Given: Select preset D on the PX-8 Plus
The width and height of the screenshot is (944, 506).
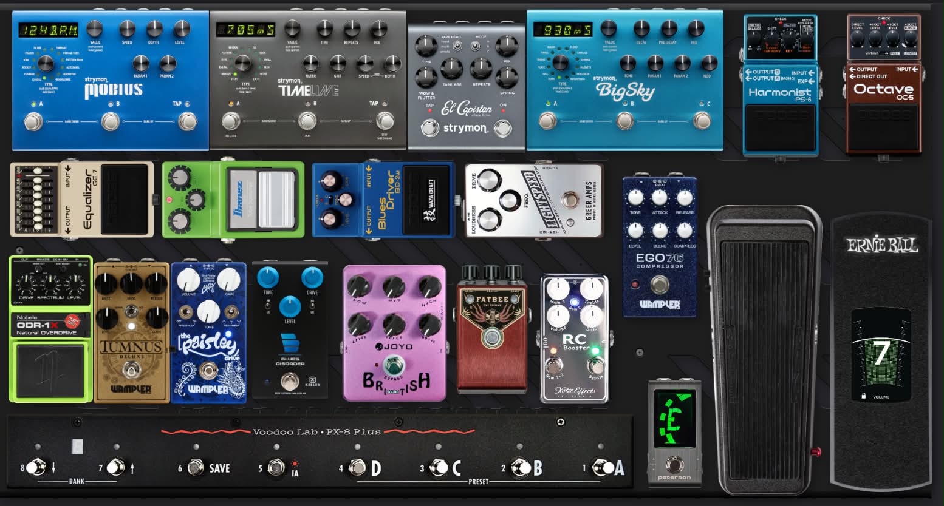Looking at the screenshot, I should [x=357, y=467].
